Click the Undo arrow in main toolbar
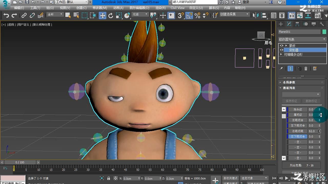Viewport: 328px width, 184px height. coord(6,16)
